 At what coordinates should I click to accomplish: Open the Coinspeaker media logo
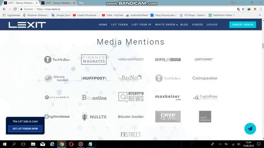coord(205,78)
